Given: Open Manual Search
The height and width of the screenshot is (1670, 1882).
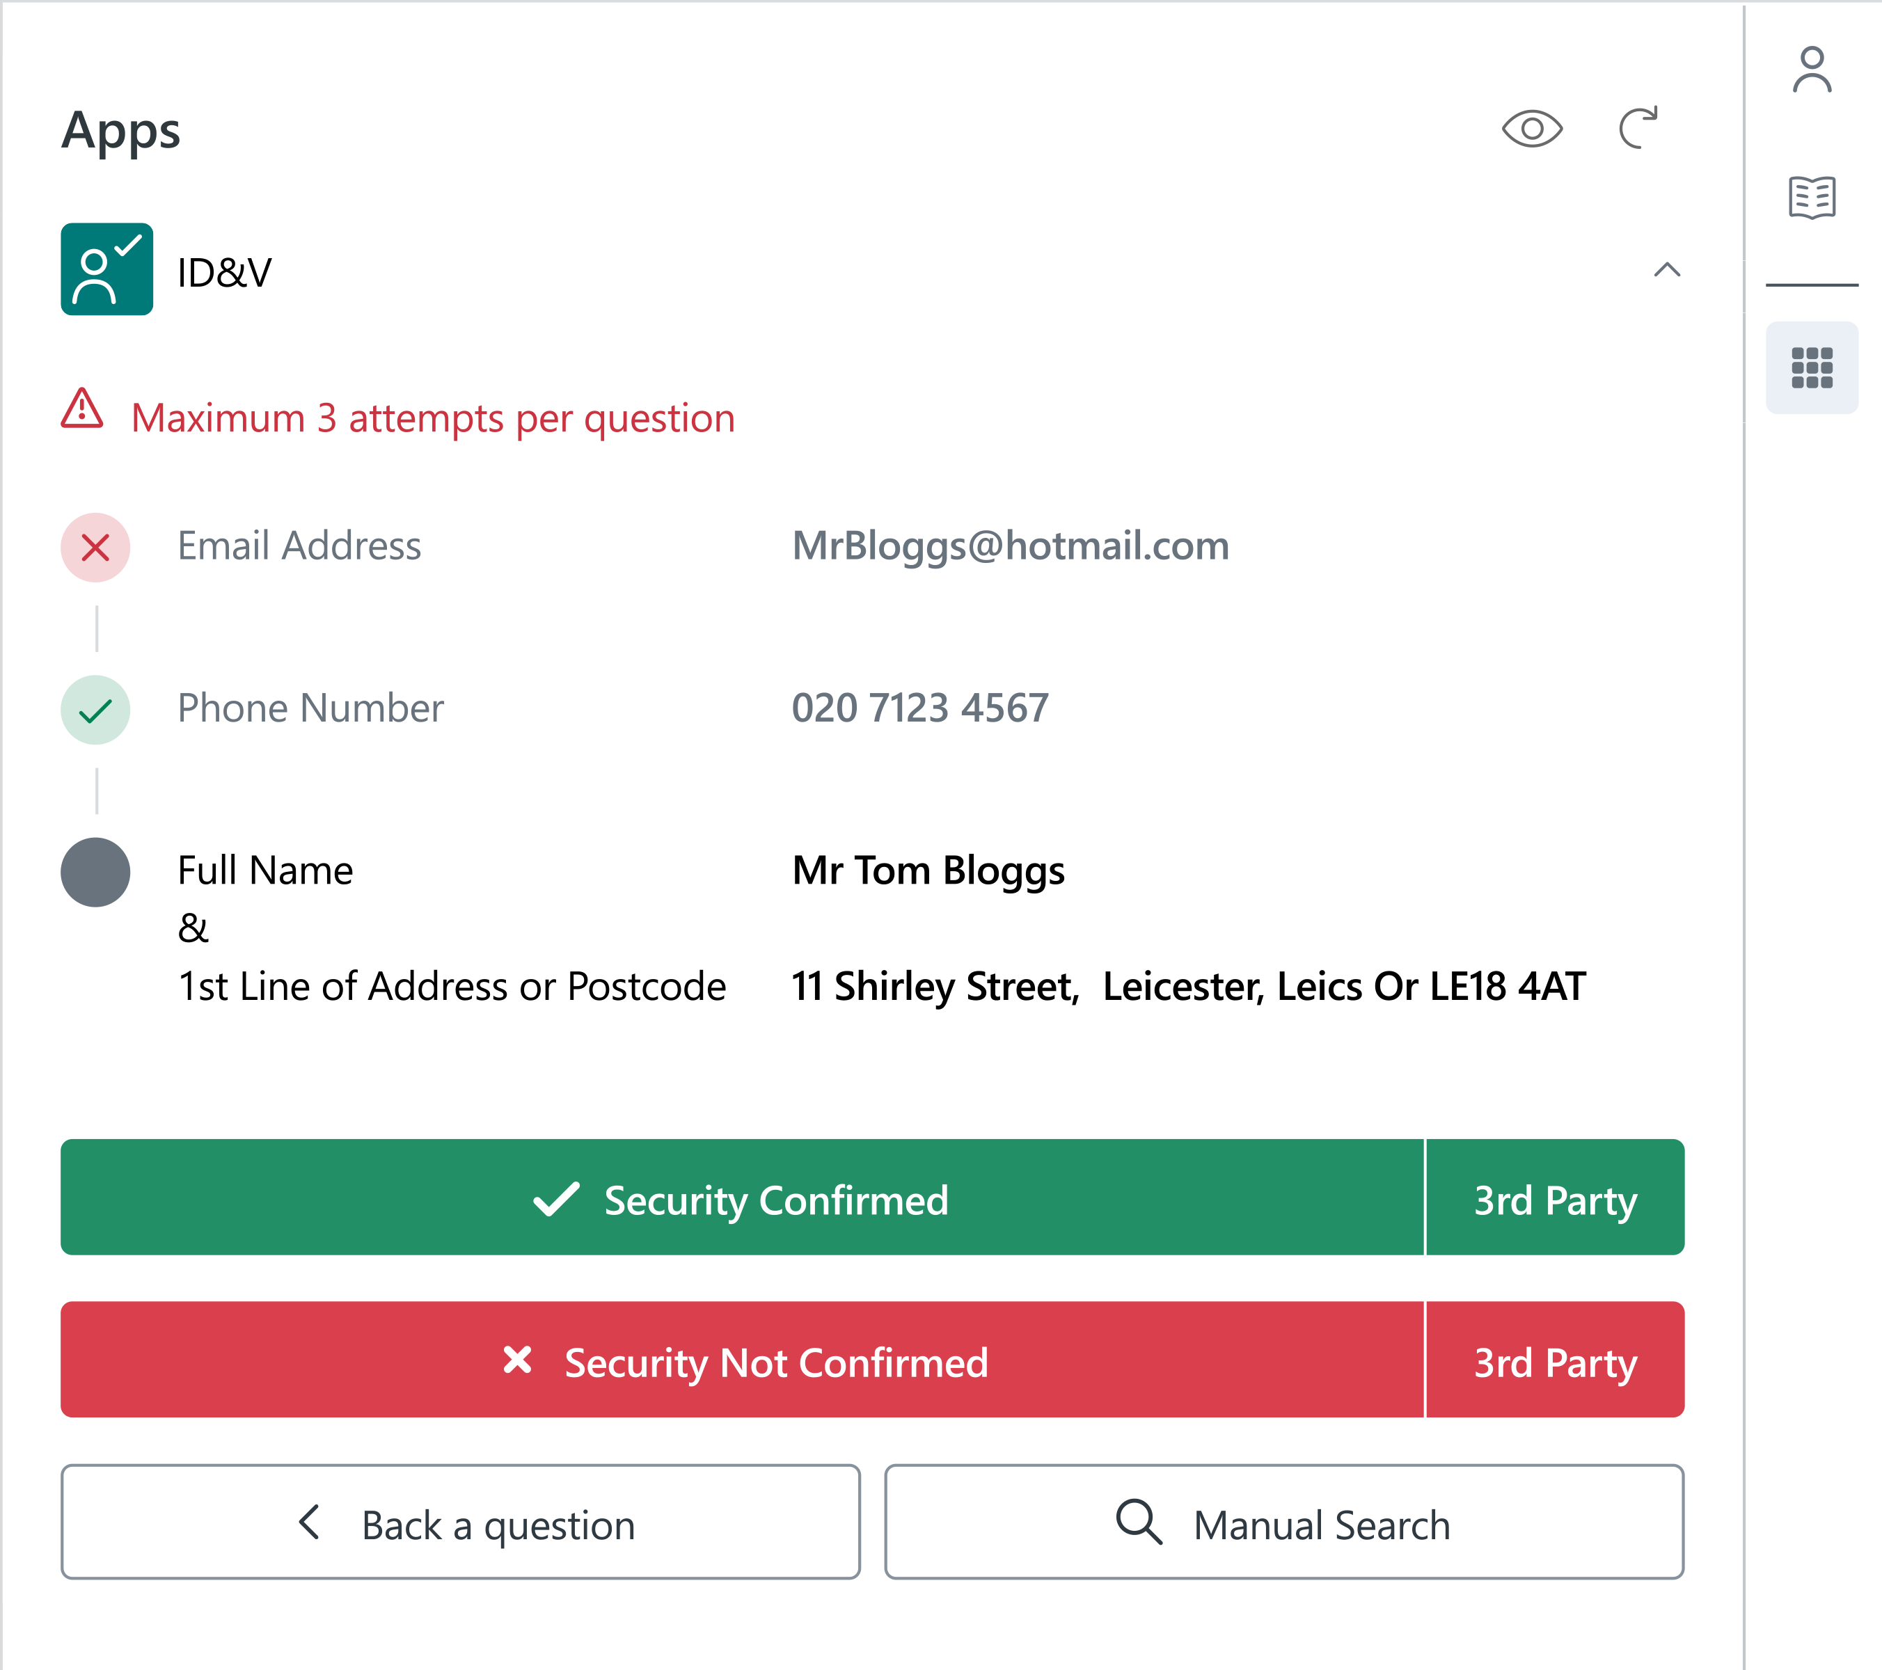Looking at the screenshot, I should pyautogui.click(x=1283, y=1522).
